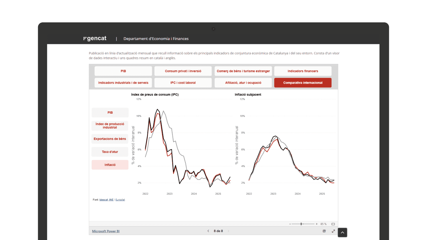This screenshot has width=427, height=240.
Task: Select Exportacions de béns indicator
Action: tap(110, 139)
